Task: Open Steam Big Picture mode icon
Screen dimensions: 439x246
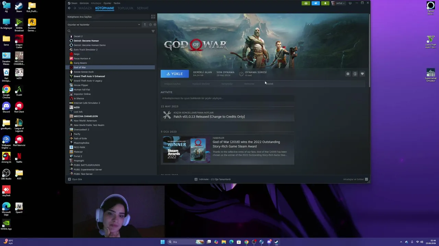Action: 350,3
